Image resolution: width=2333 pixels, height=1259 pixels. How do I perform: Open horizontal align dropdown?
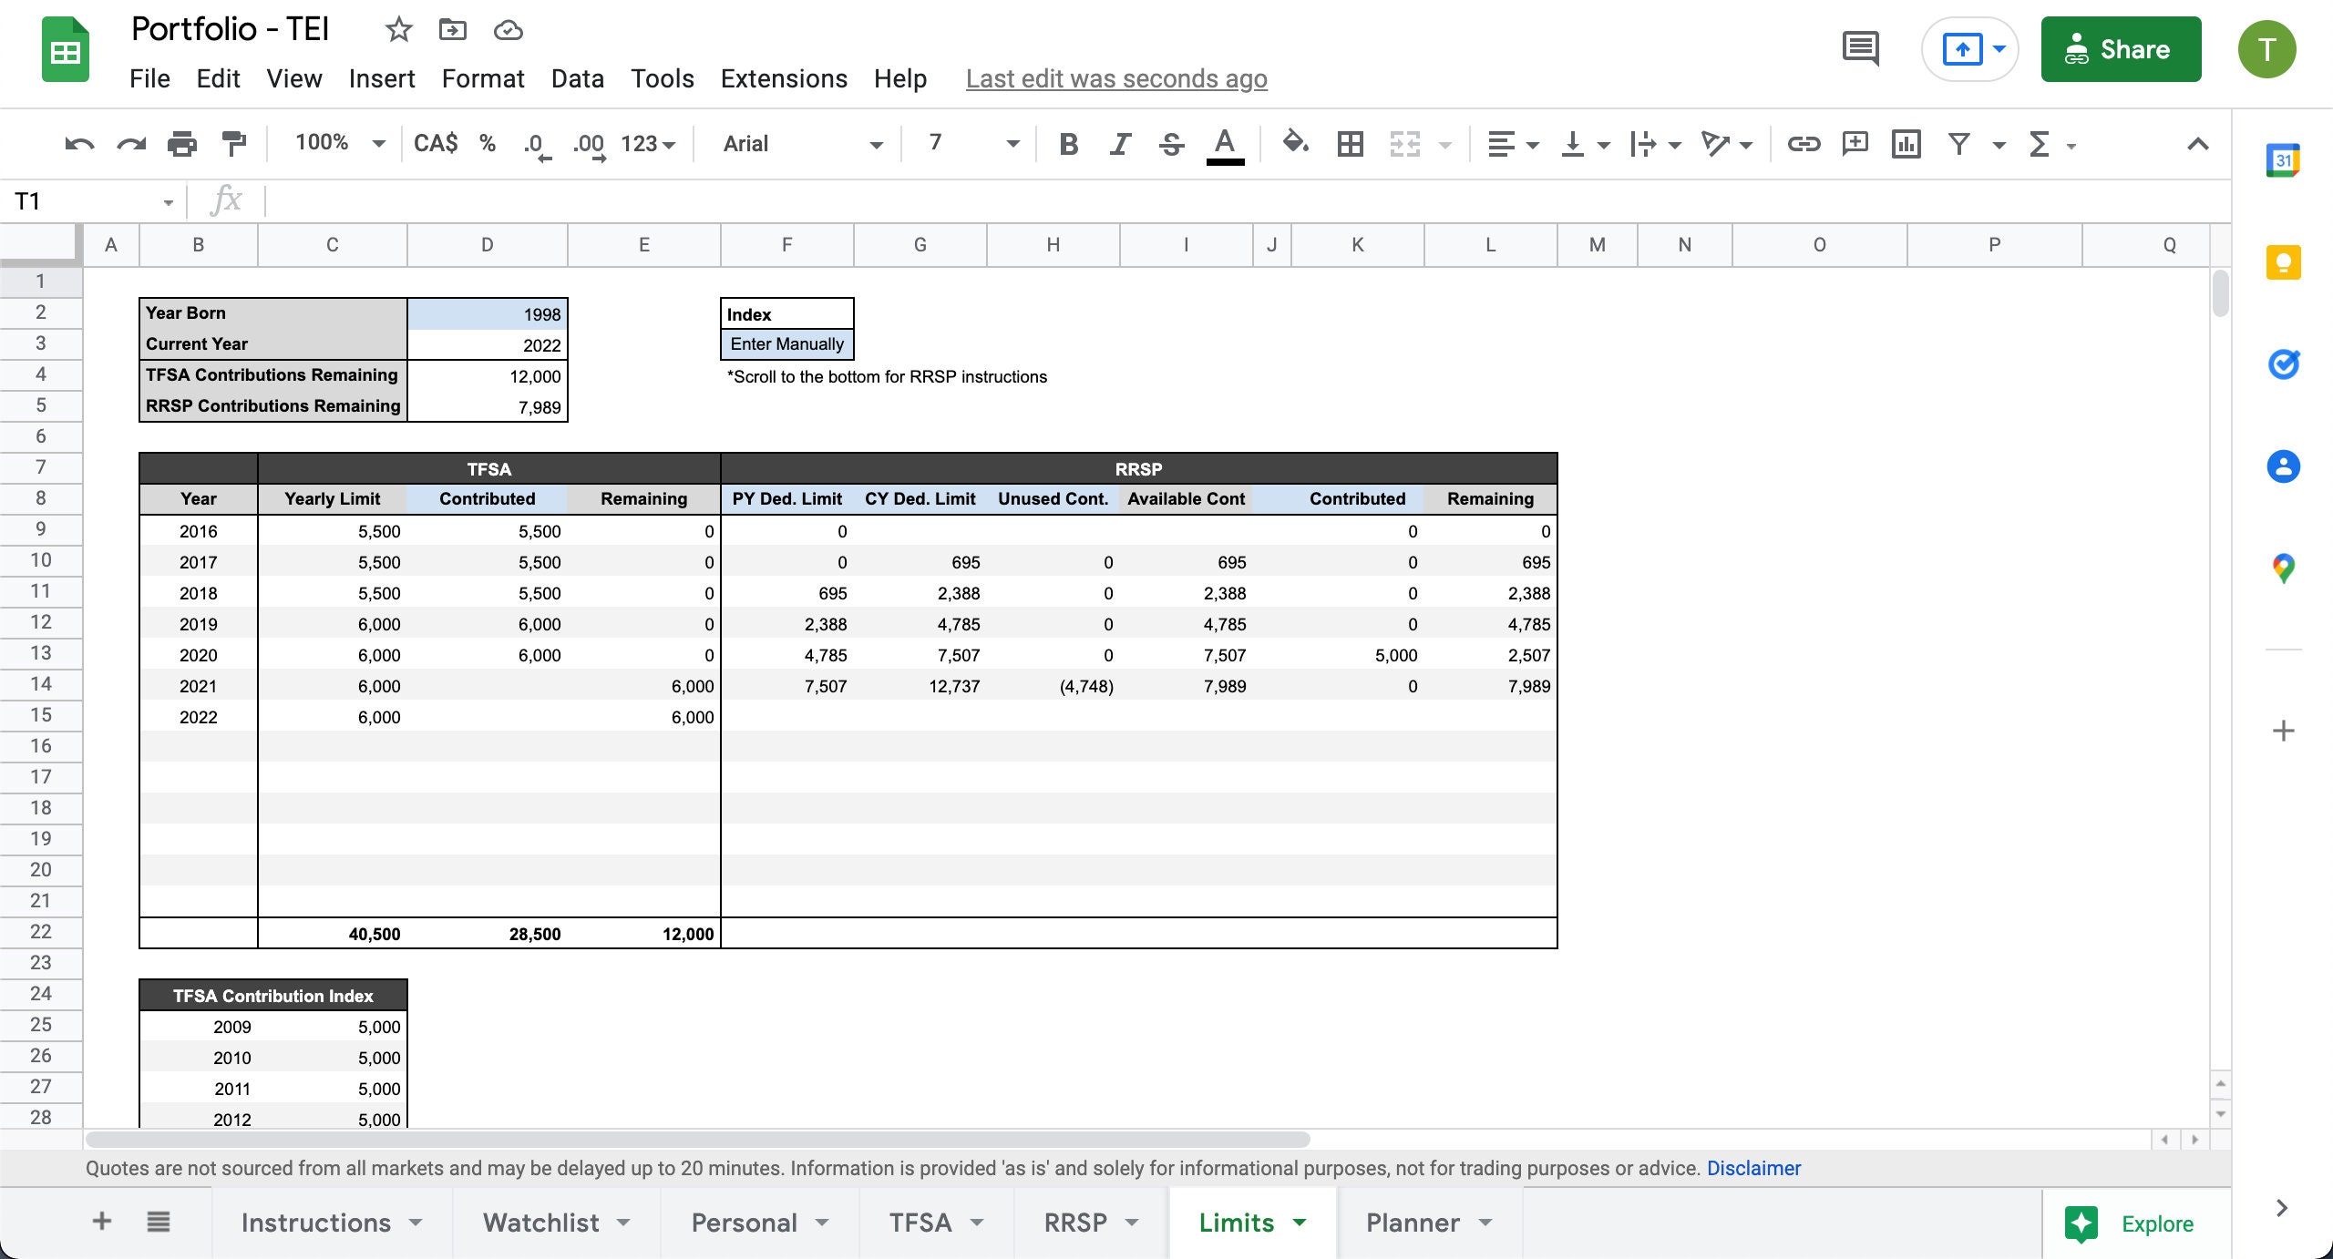(x=1513, y=144)
